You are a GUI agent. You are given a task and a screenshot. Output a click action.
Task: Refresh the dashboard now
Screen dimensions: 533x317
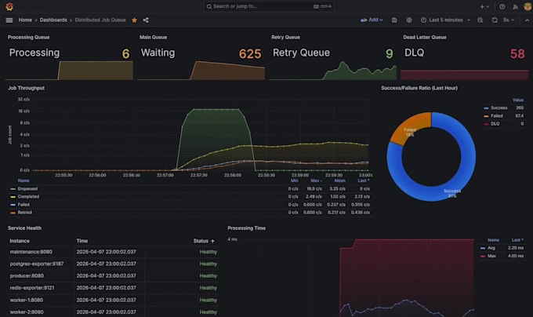pos(495,20)
